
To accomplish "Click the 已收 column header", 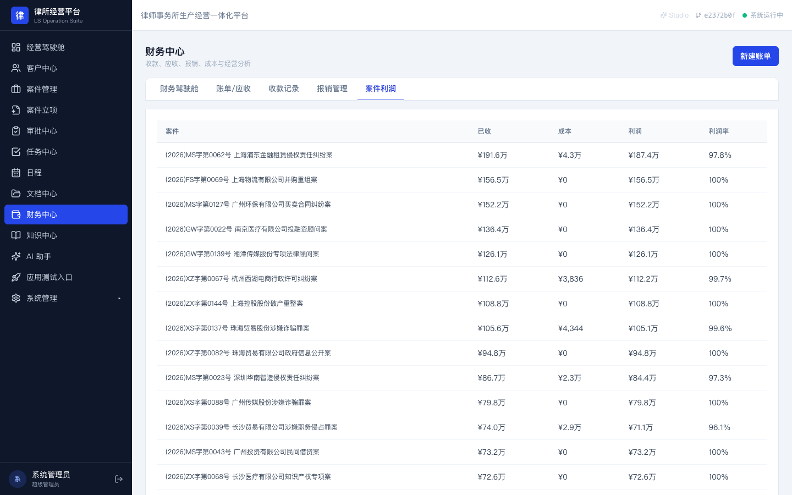I will click(x=485, y=131).
